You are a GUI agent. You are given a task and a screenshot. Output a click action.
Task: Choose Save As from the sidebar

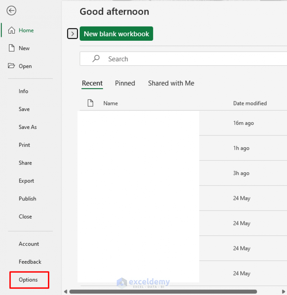(28, 127)
